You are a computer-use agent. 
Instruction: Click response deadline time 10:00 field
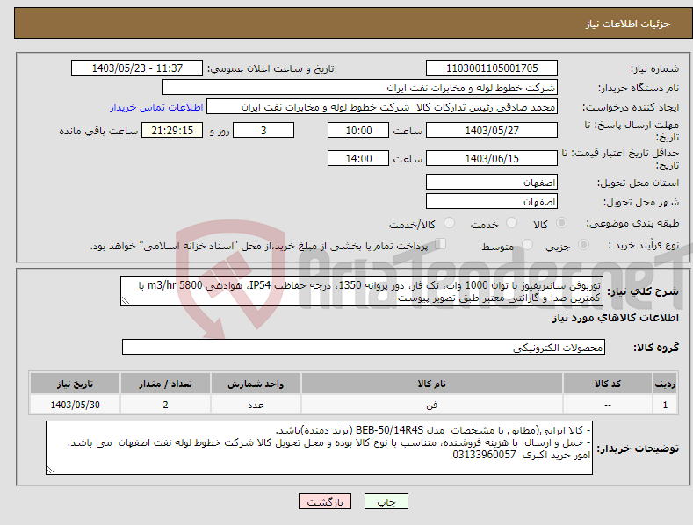(x=358, y=130)
